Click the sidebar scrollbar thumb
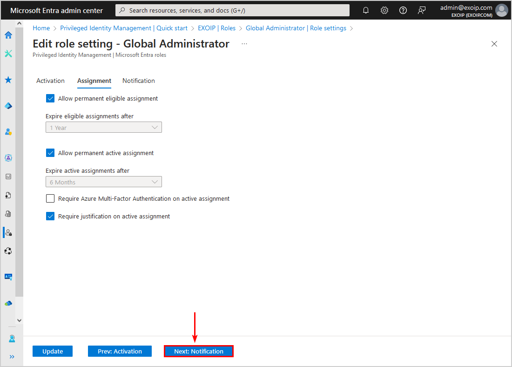512x367 pixels. tap(19, 162)
